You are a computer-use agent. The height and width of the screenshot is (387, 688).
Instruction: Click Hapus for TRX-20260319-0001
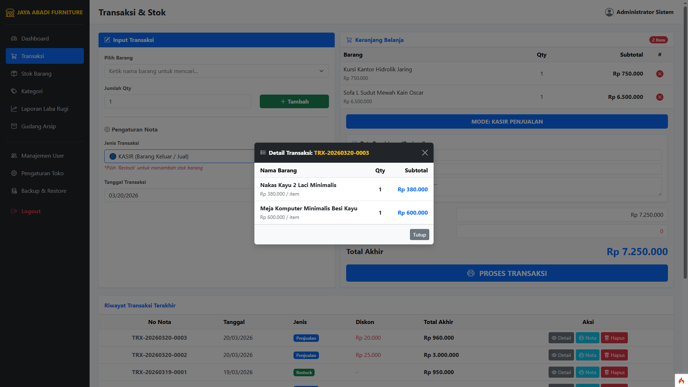tap(614, 372)
